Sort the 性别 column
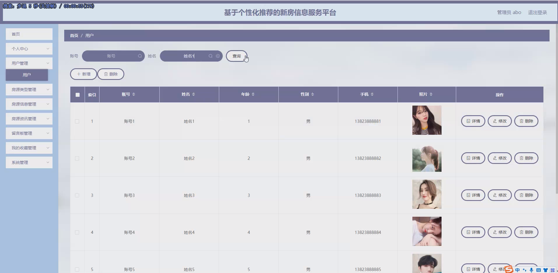The height and width of the screenshot is (273, 558). pos(313,94)
